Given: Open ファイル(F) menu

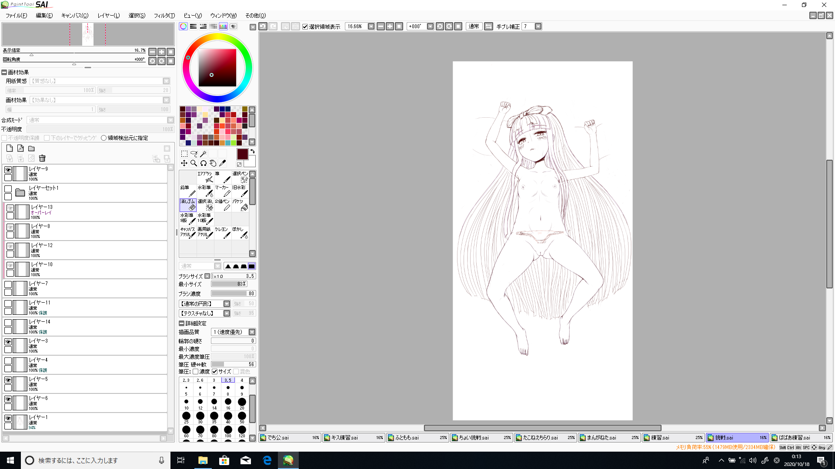Looking at the screenshot, I should (x=17, y=16).
